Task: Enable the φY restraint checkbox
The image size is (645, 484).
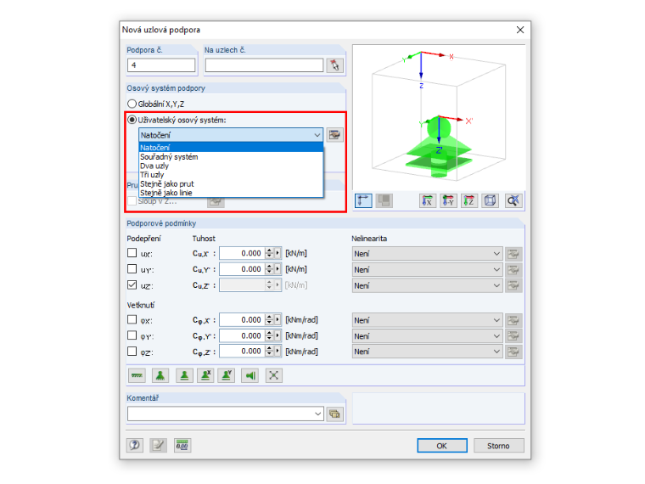Action: [x=132, y=335]
